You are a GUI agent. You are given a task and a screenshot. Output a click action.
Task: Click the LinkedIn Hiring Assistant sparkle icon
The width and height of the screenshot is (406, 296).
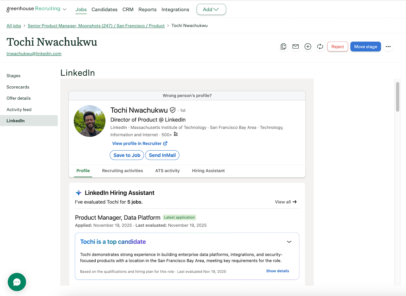[78, 193]
